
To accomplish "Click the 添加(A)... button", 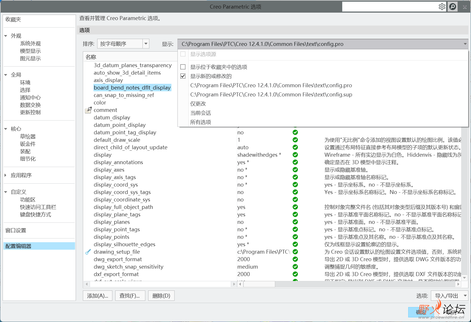I will coord(97,296).
